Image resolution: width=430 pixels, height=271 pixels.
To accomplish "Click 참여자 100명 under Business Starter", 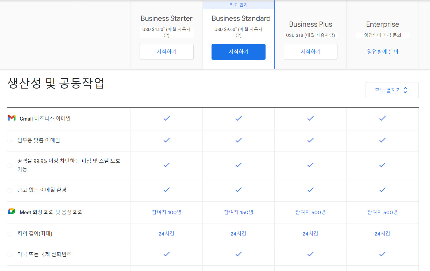I will [x=167, y=212].
